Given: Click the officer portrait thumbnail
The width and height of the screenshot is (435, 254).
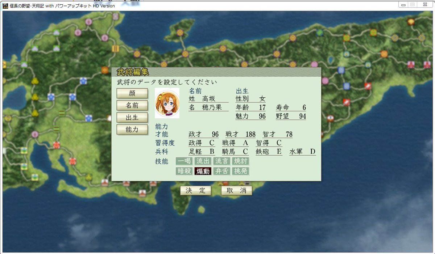Looking at the screenshot, I should 167,103.
